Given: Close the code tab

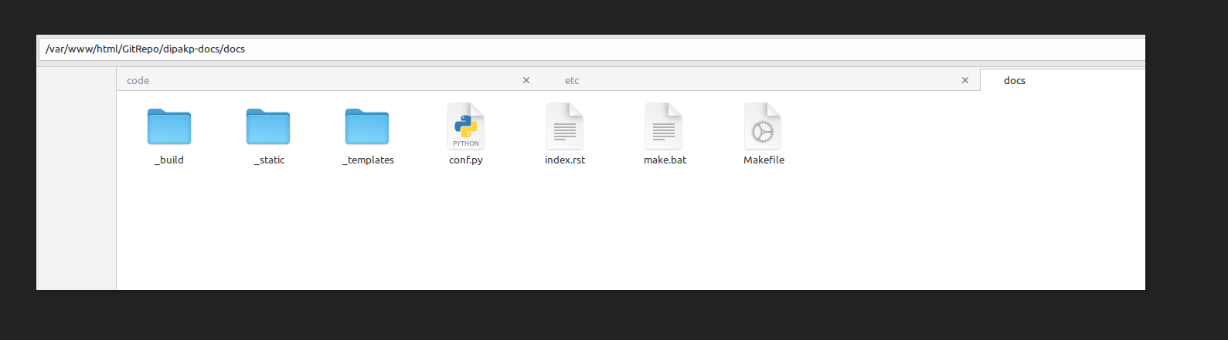Looking at the screenshot, I should 526,80.
